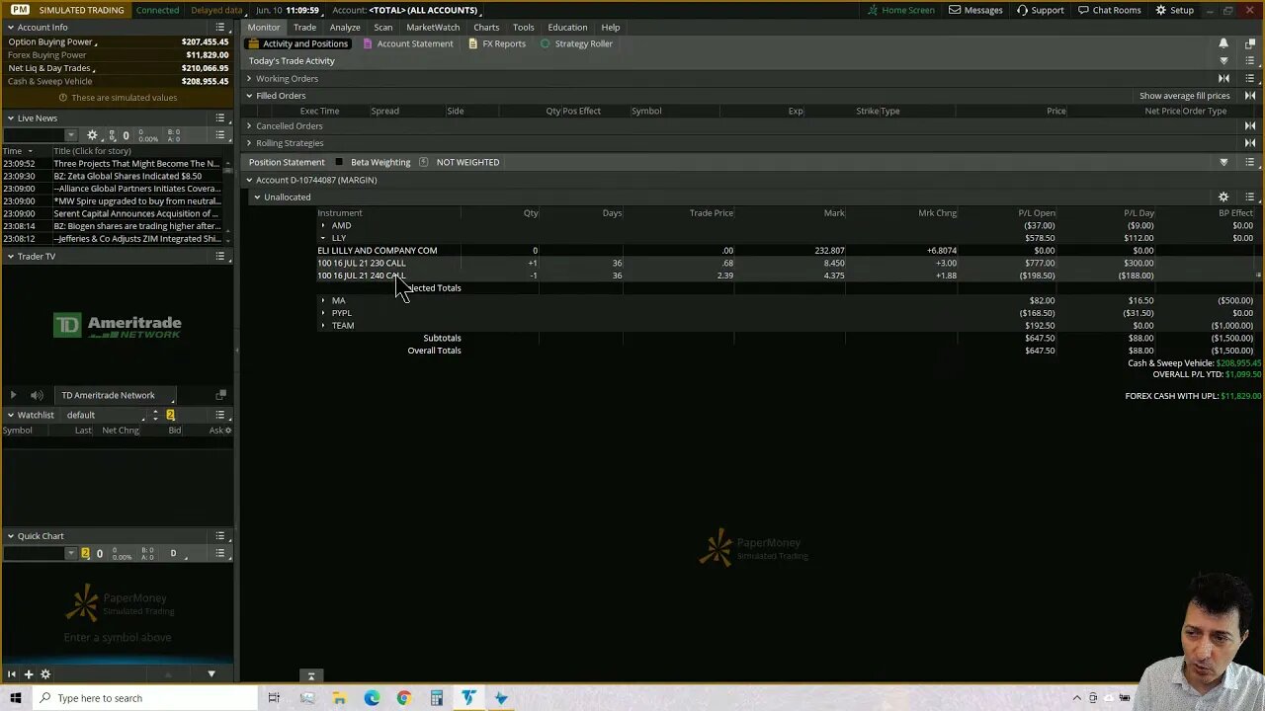1265x711 pixels.
Task: Open the MarketWatch tab
Action: [x=433, y=28]
